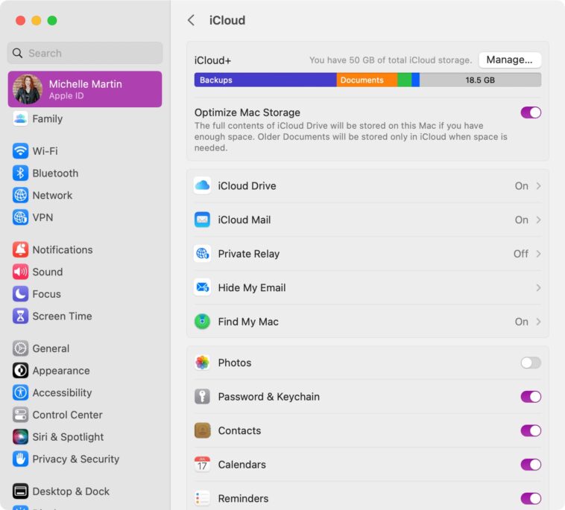Expand iCloud Drive settings chevron
Screen dimensions: 565x510
[538, 186]
